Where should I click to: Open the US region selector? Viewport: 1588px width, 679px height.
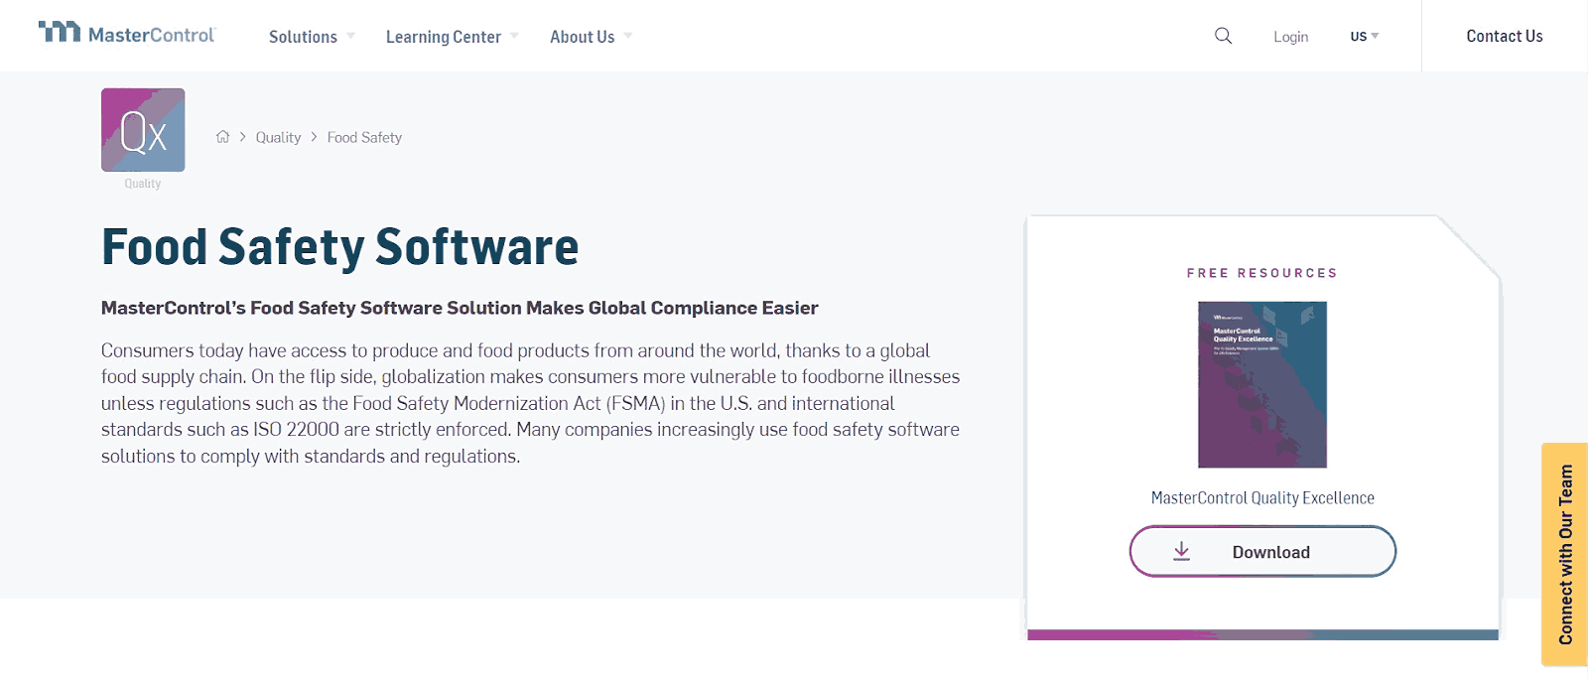pyautogui.click(x=1365, y=36)
